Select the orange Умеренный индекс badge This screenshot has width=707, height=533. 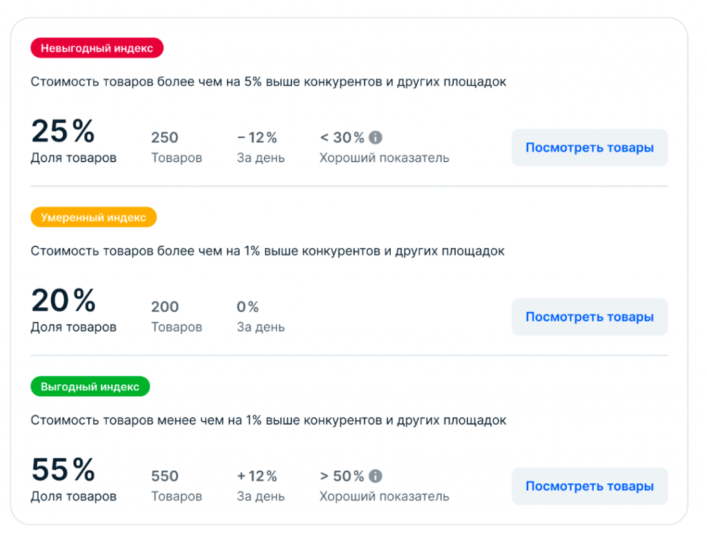coord(93,217)
